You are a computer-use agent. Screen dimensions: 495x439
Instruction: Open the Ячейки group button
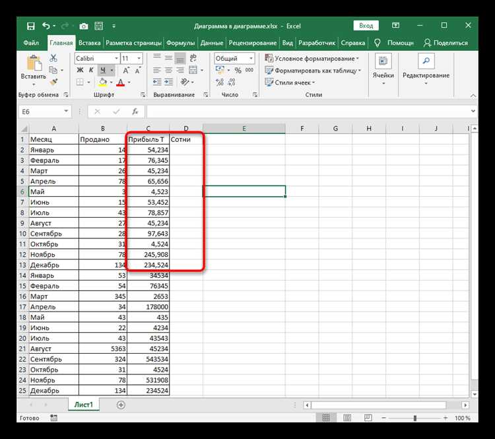pos(383,70)
